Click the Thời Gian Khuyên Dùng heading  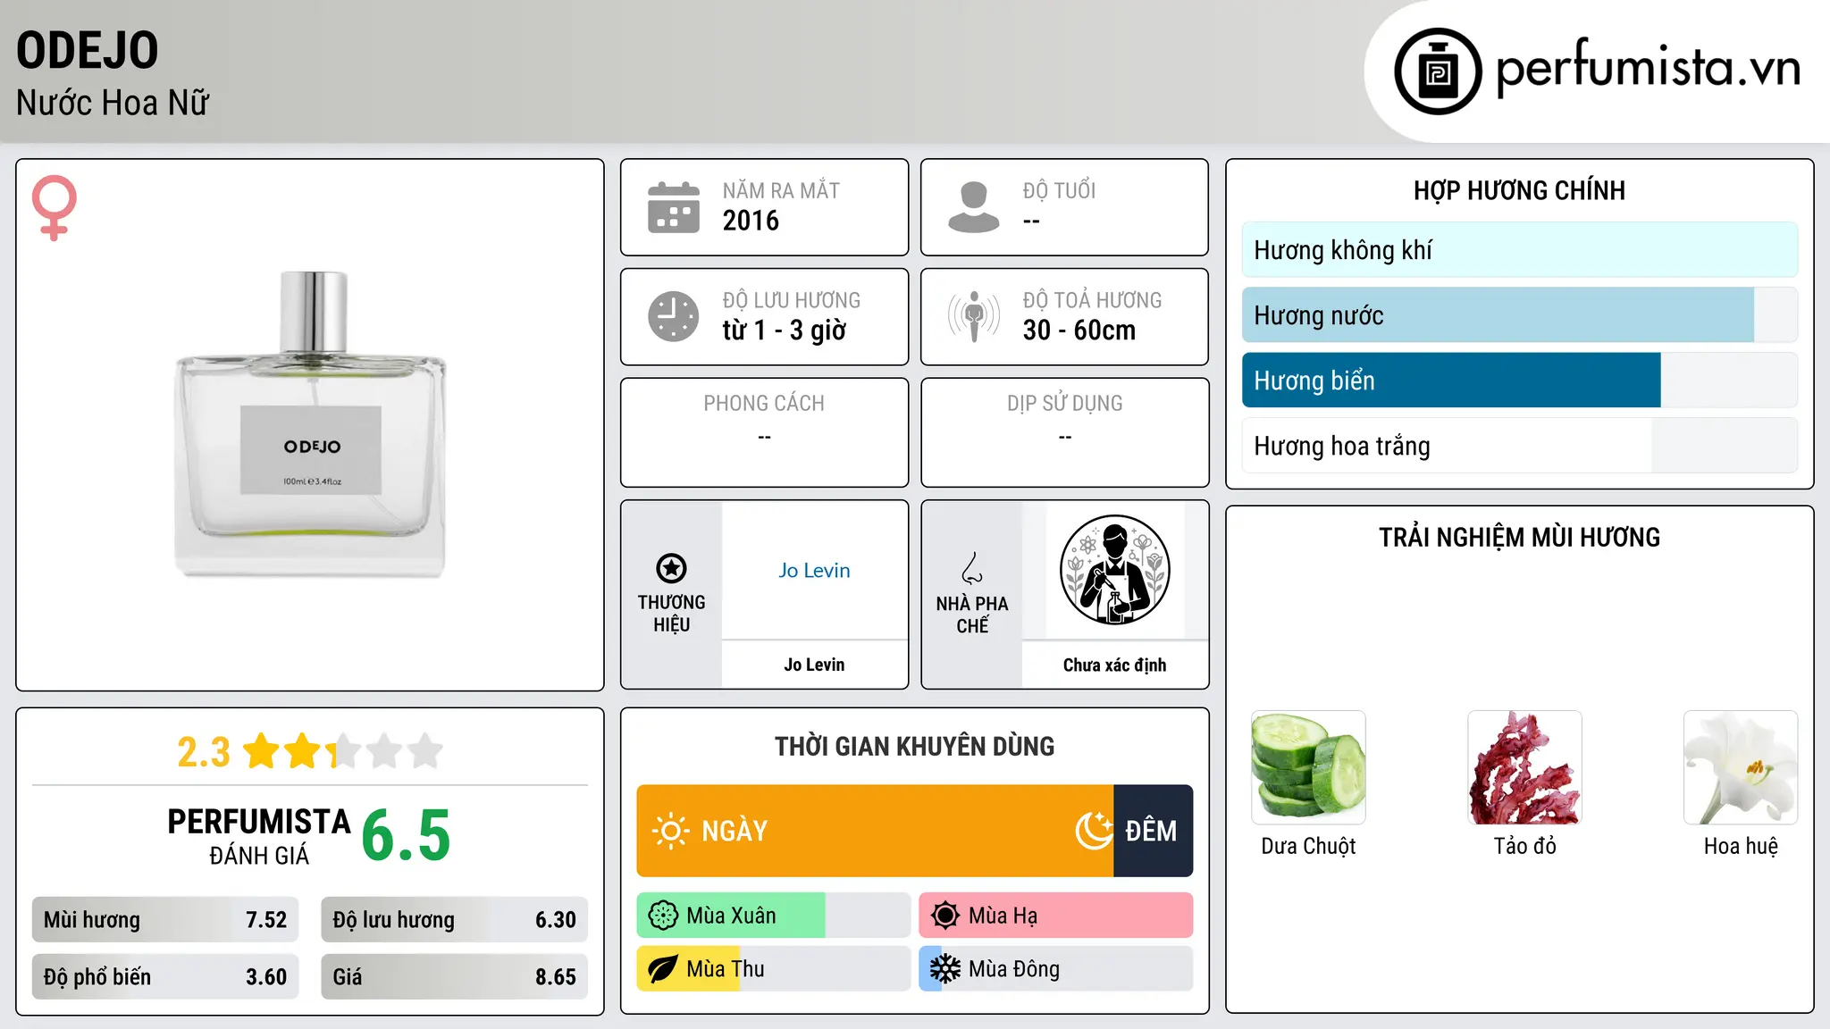[x=915, y=746]
